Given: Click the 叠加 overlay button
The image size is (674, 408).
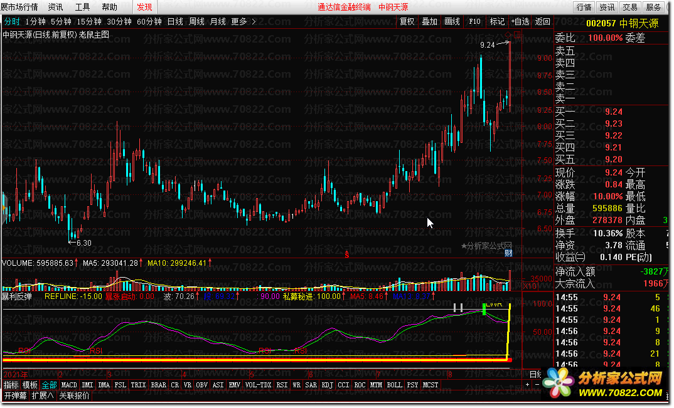Looking at the screenshot, I should pos(429,21).
